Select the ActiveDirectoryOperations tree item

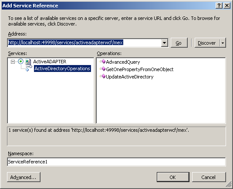pyautogui.click(x=62, y=68)
